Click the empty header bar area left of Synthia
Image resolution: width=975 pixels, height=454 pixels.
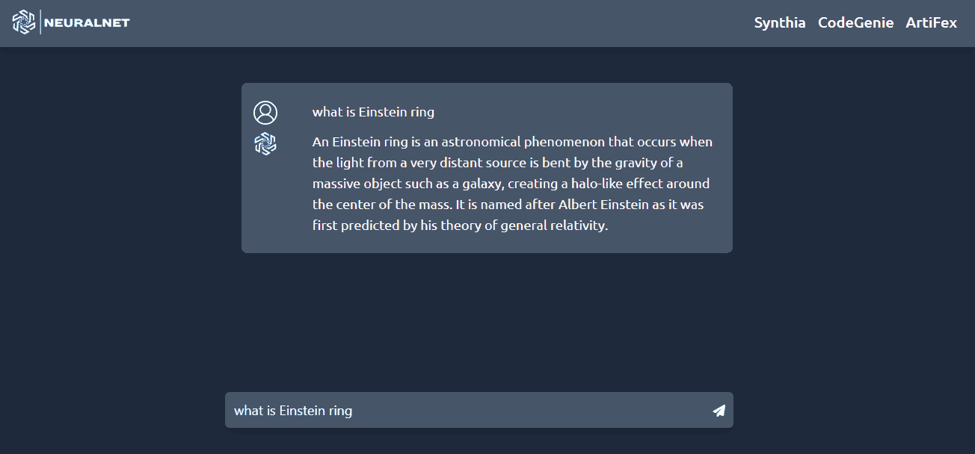[x=441, y=22]
